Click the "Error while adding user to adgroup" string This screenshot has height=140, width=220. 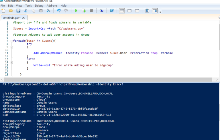click(83, 65)
